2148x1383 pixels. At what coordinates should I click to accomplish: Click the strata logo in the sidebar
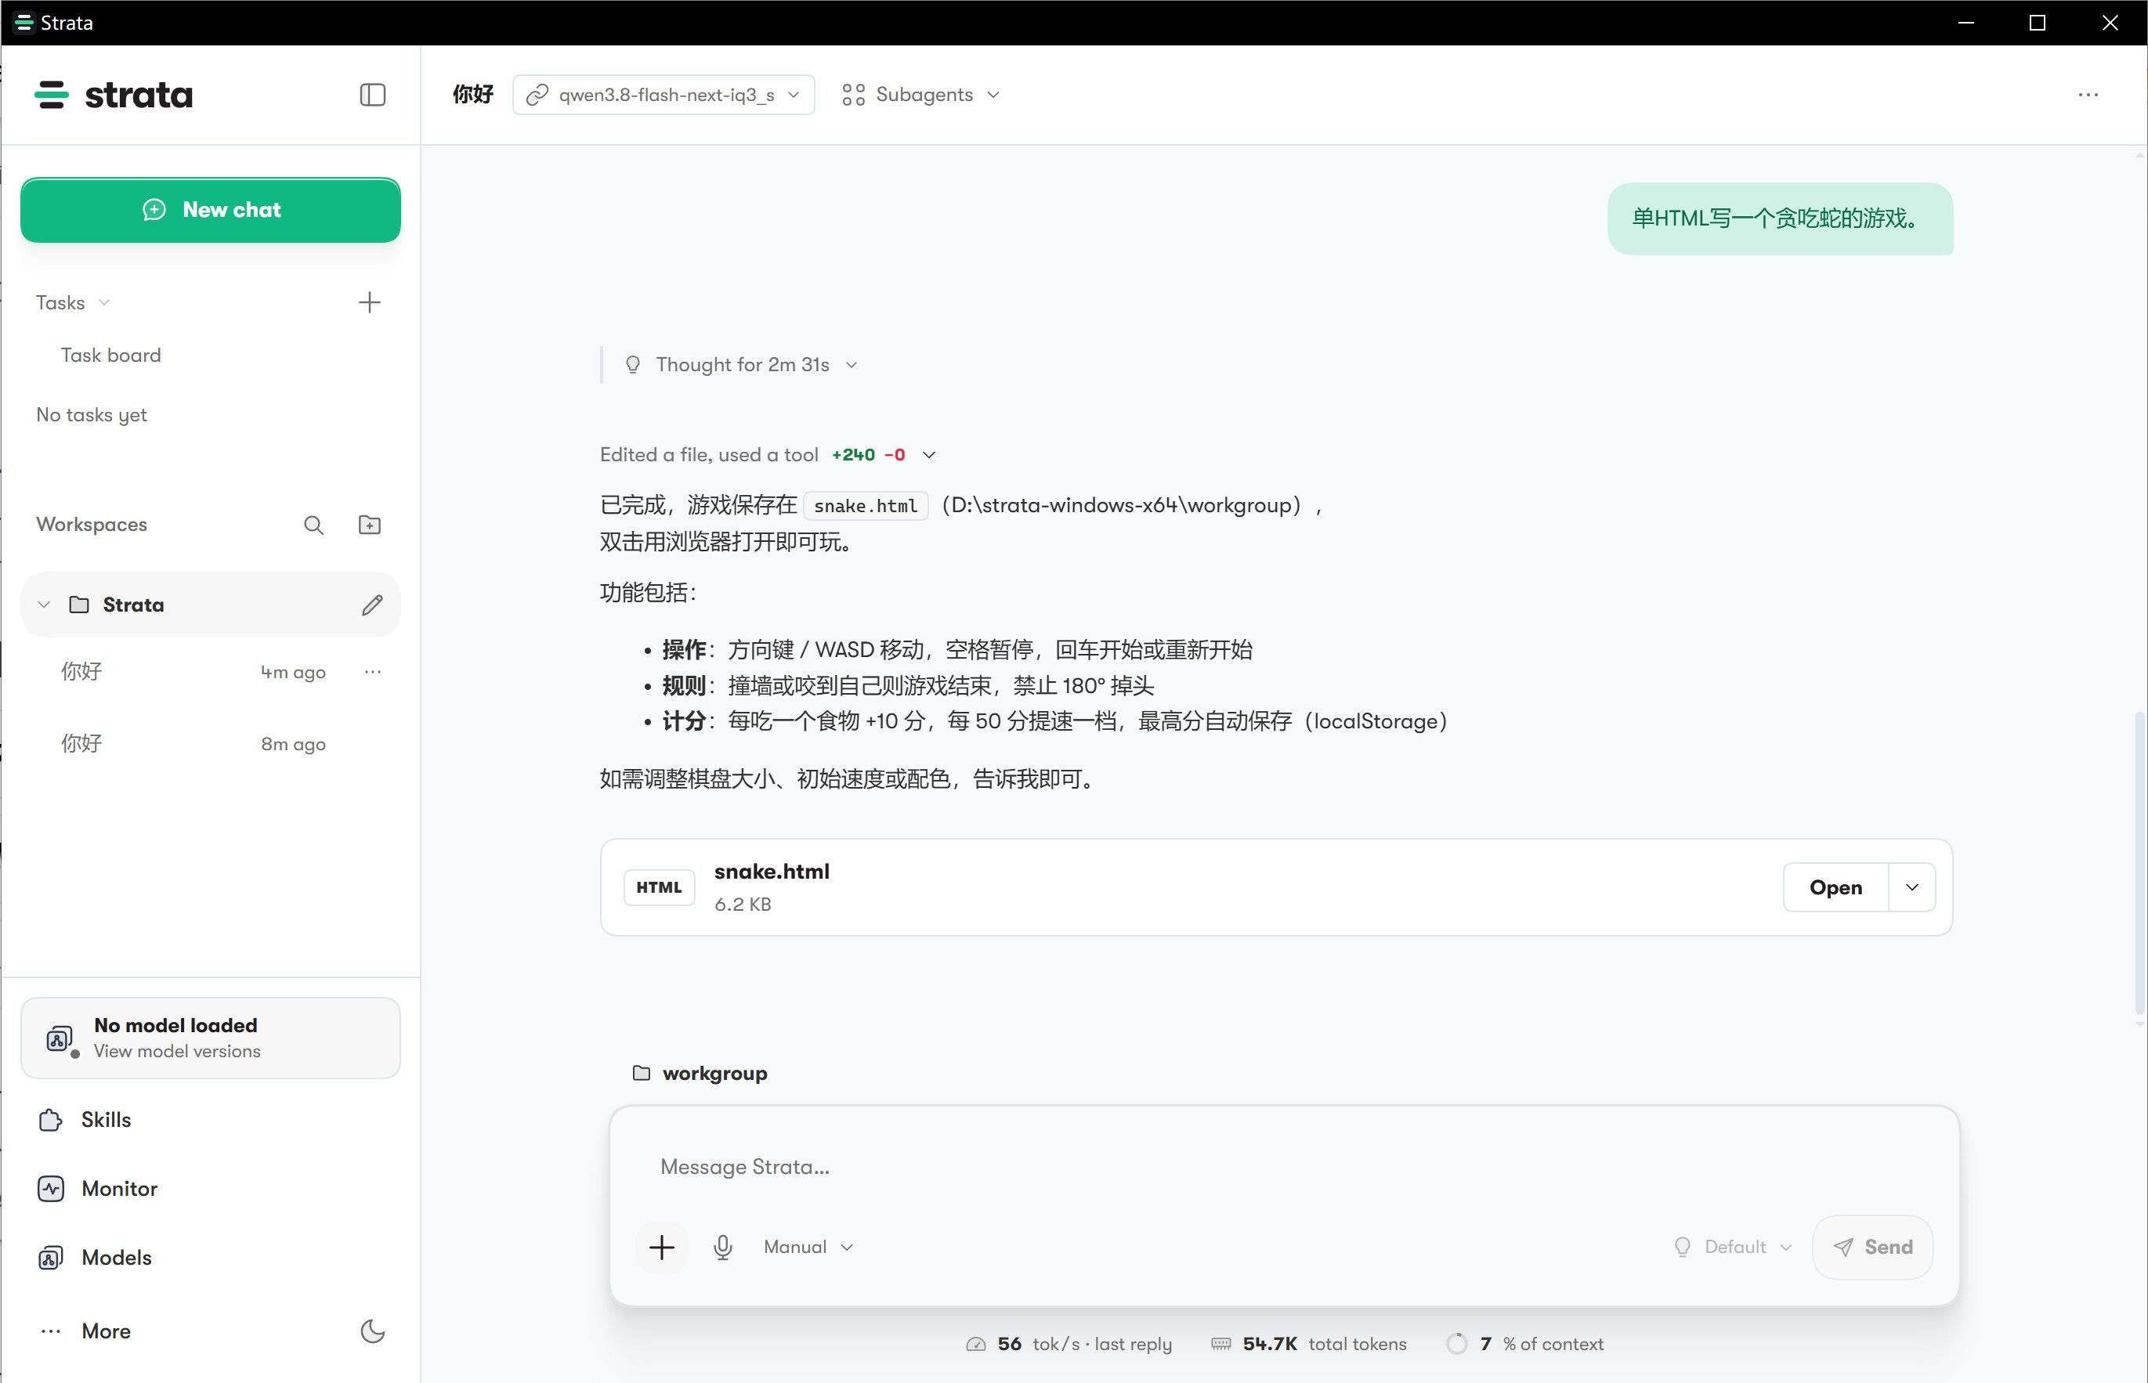113,94
